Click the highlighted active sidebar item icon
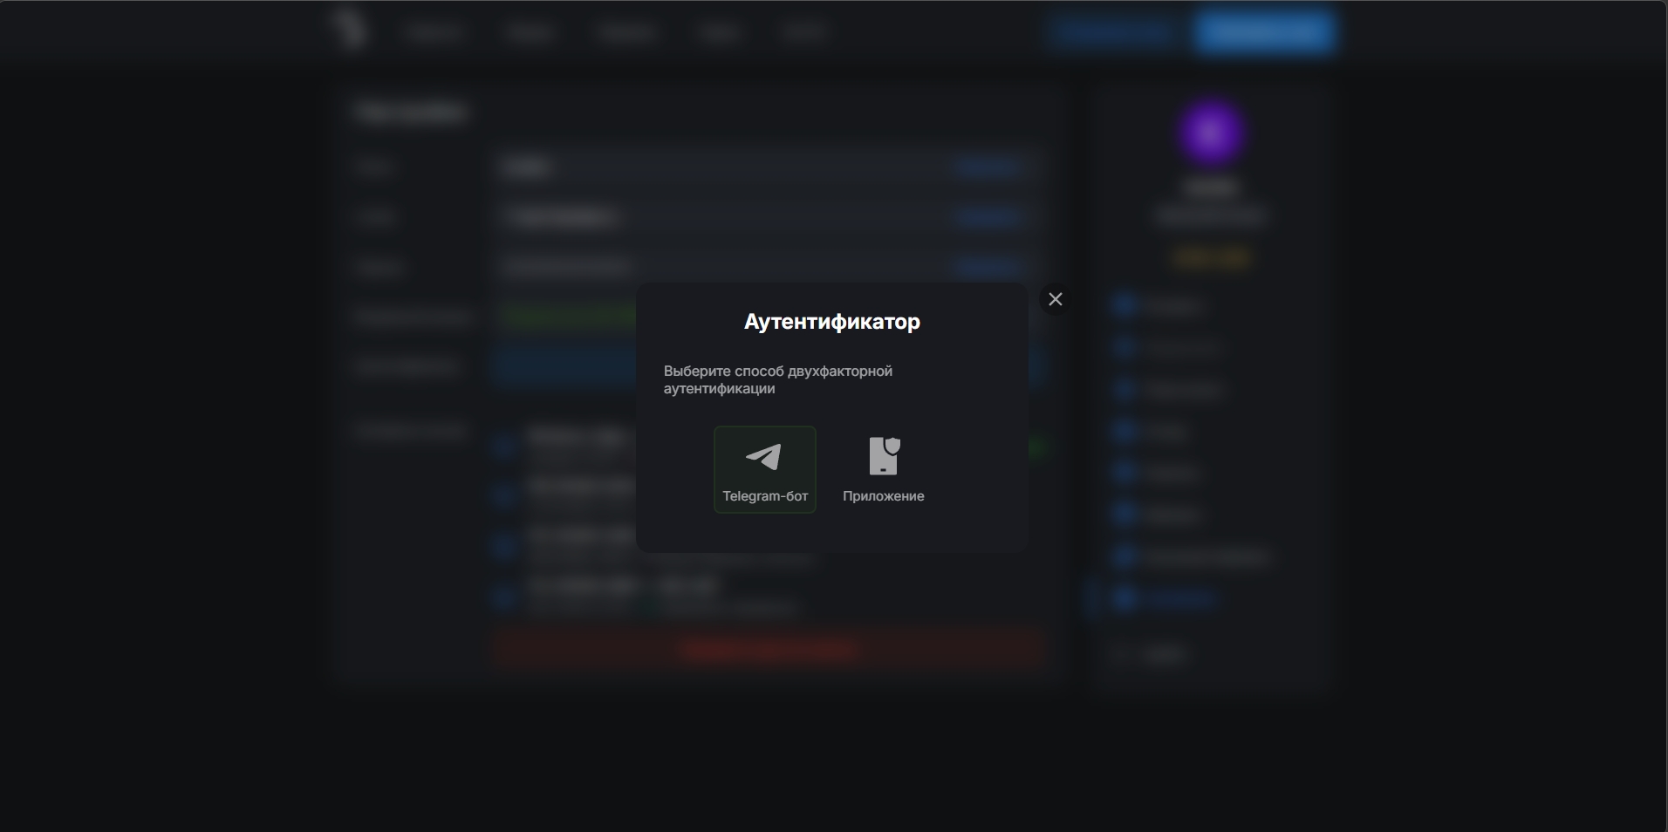 click(x=1125, y=599)
